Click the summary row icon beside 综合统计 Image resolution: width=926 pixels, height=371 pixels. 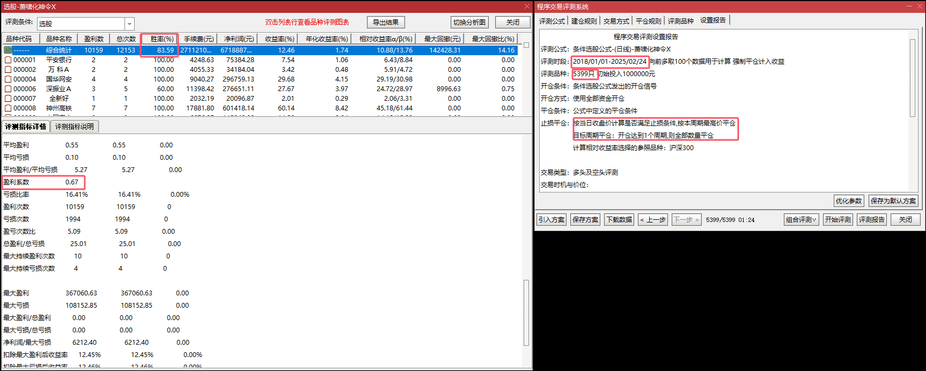[8, 50]
